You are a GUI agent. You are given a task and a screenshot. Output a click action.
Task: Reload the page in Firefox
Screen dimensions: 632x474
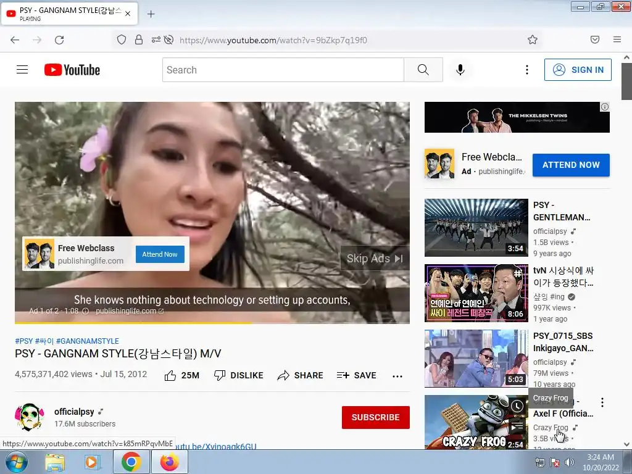(x=59, y=40)
